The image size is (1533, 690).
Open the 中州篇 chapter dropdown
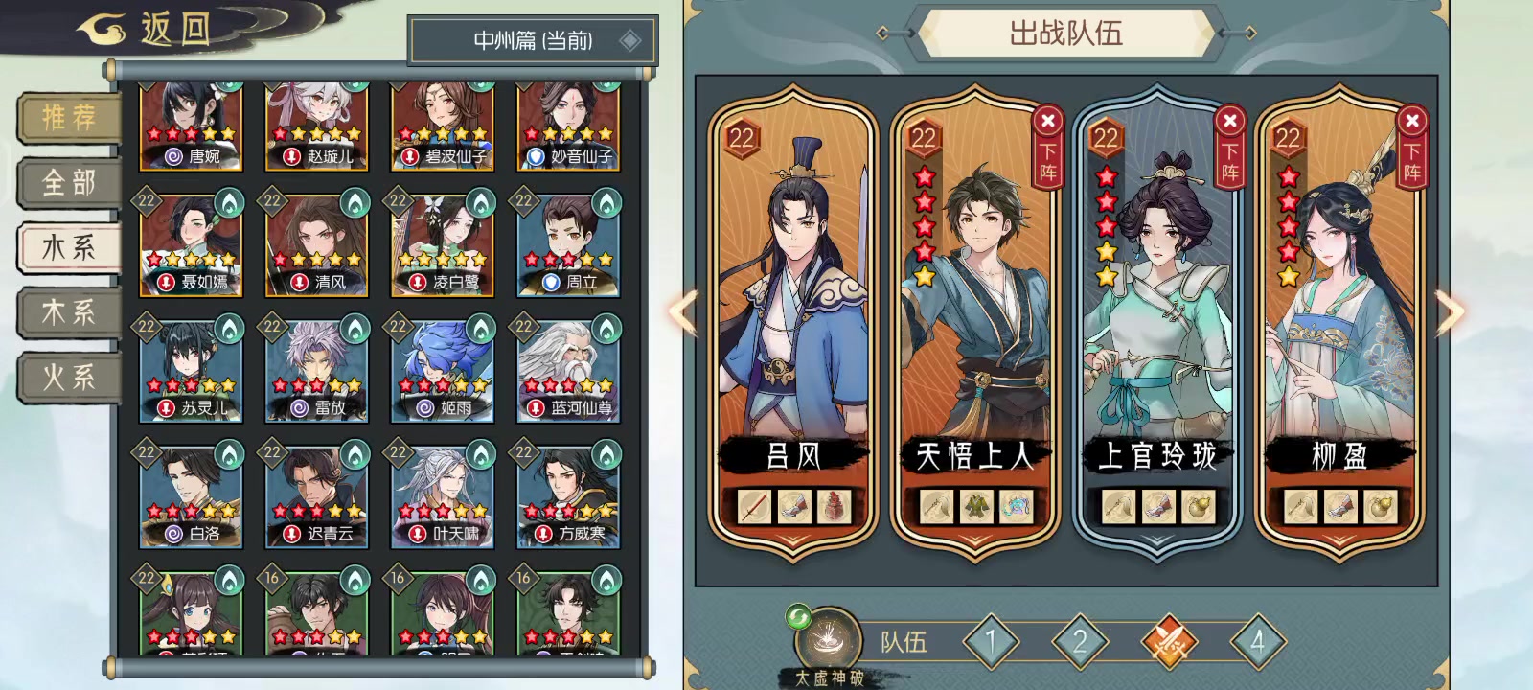point(534,40)
